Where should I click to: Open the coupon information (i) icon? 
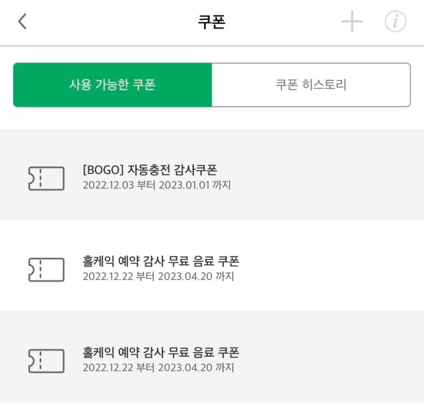click(395, 22)
